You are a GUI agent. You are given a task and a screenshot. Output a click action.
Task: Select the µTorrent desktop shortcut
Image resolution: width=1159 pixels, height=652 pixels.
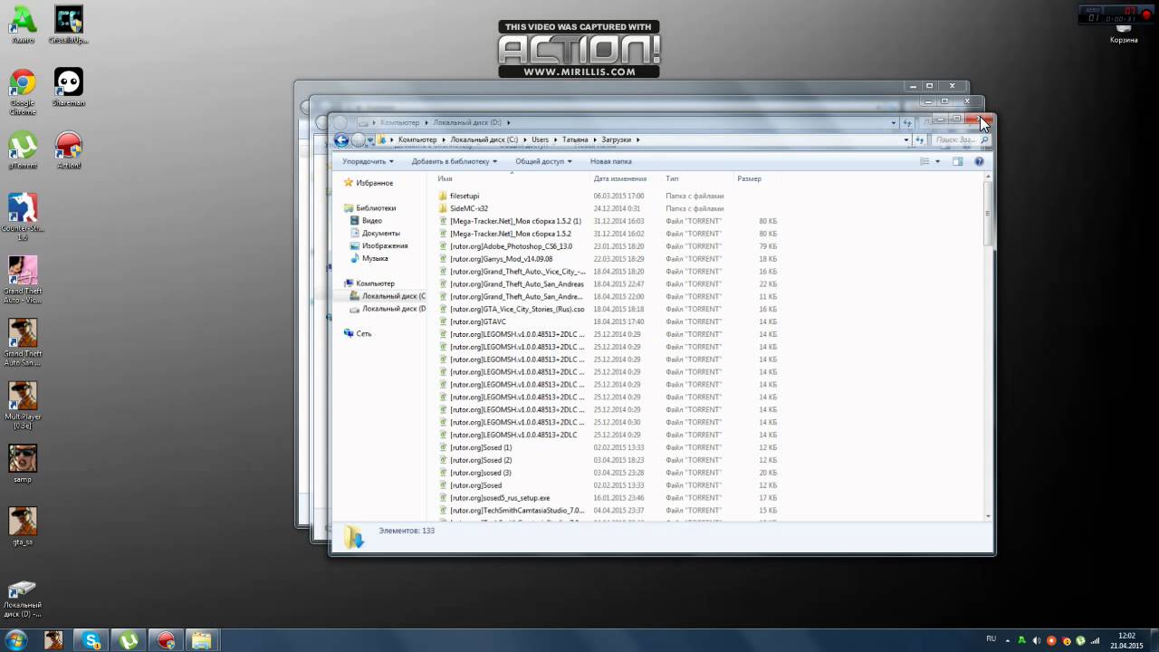click(x=23, y=150)
